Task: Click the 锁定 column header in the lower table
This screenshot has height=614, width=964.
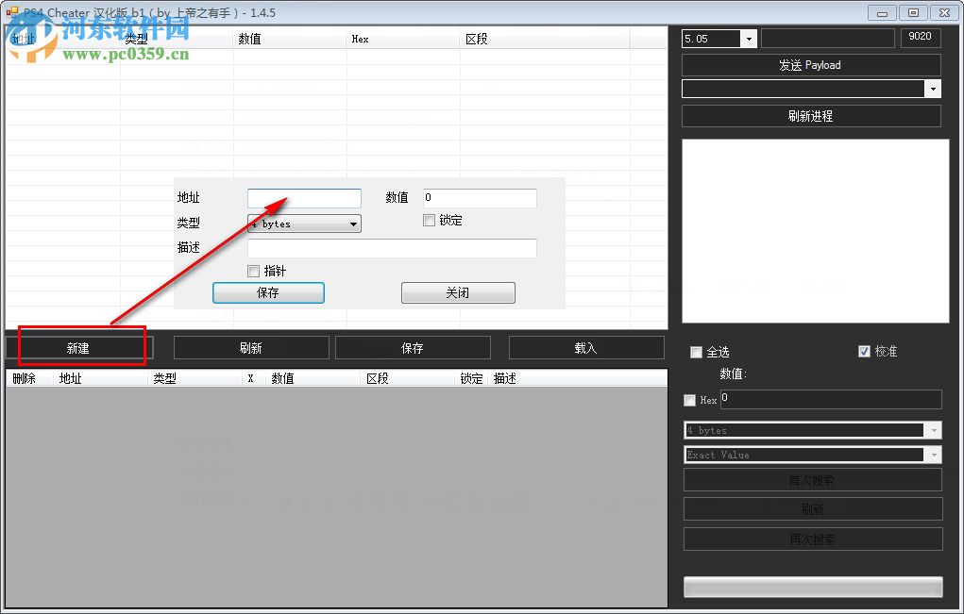Action: point(471,378)
